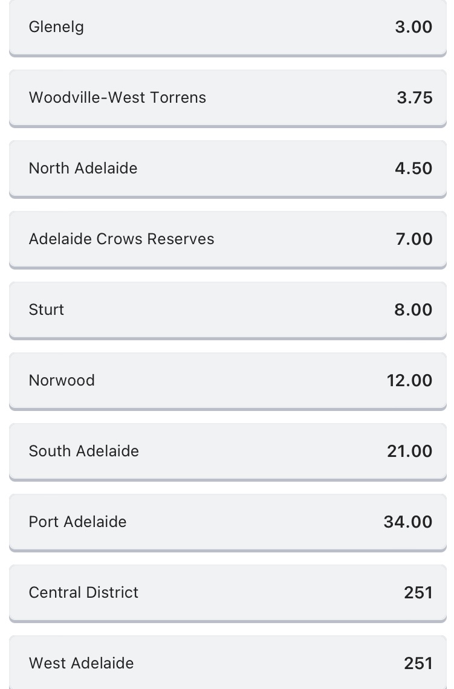Select South Adelaide team name

coord(83,451)
